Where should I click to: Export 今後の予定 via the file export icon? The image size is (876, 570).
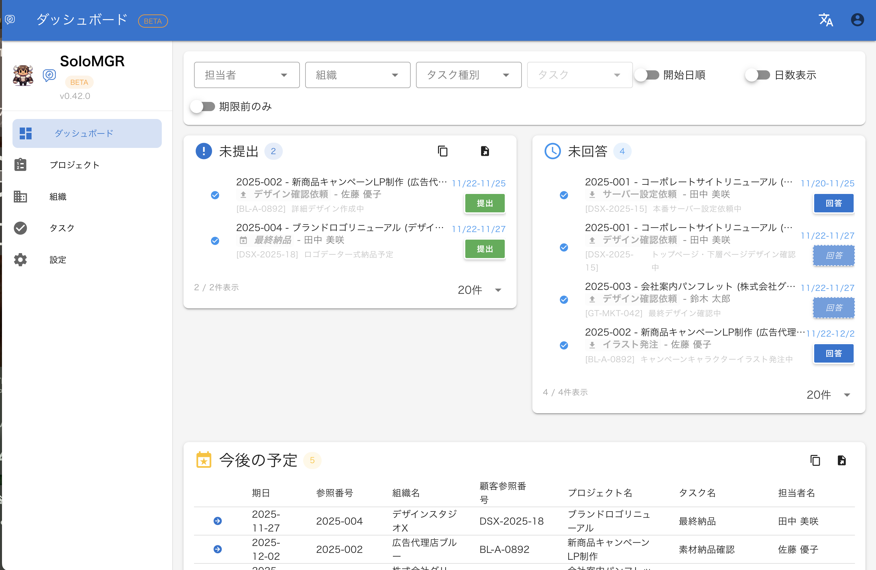pyautogui.click(x=842, y=460)
